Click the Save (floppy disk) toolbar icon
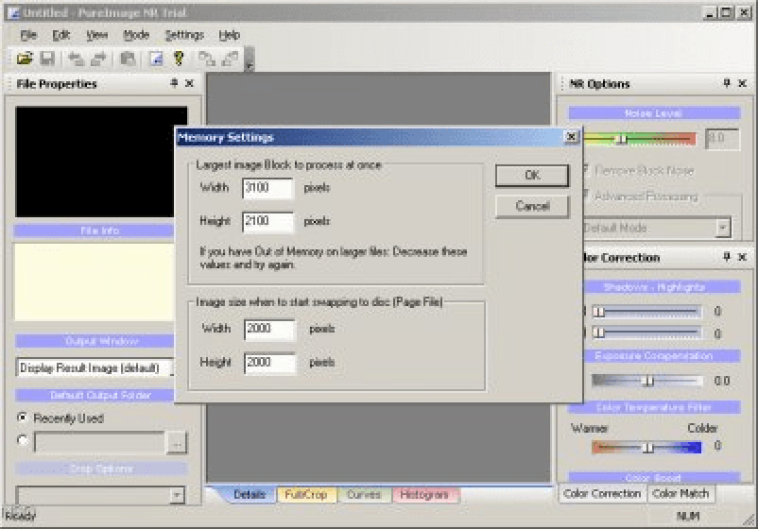 click(47, 59)
